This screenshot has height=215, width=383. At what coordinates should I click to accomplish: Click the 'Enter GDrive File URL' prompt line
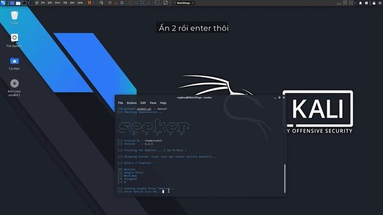[139, 192]
